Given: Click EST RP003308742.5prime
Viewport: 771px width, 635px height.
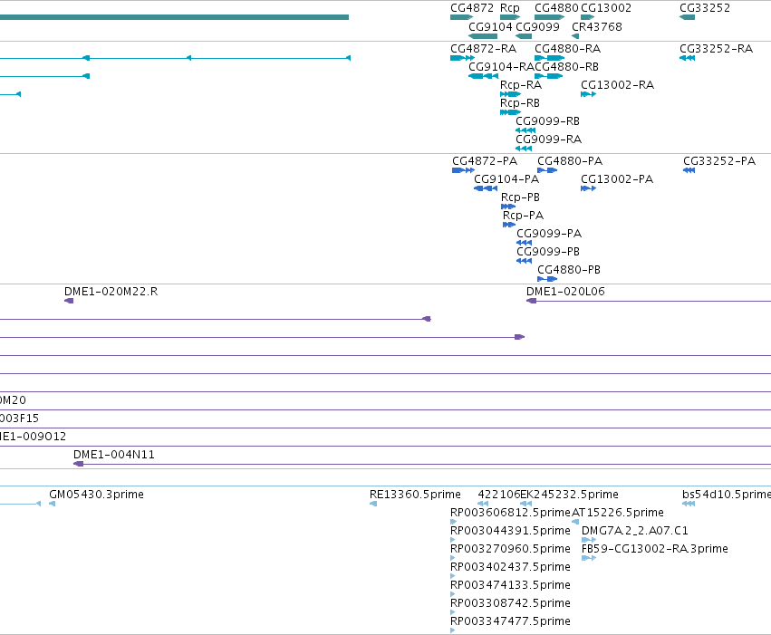Looking at the screenshot, I should pyautogui.click(x=510, y=603).
